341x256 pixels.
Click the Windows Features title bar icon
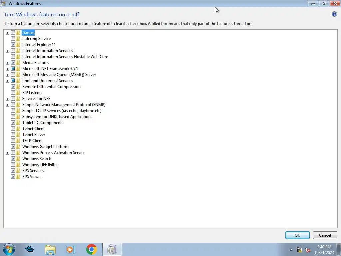pyautogui.click(x=3, y=3)
